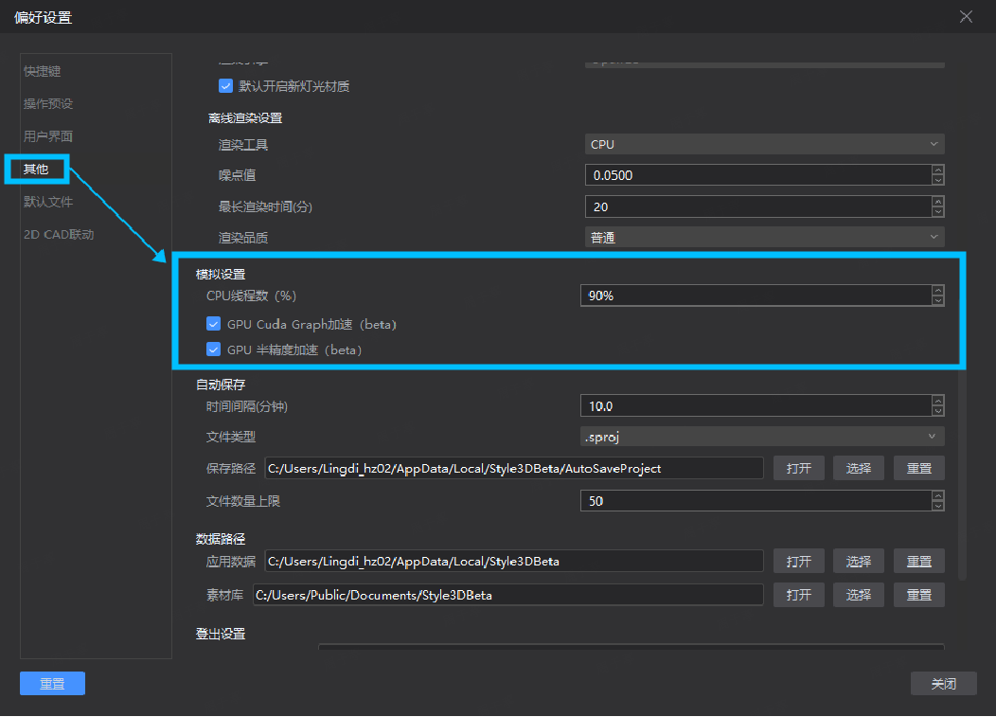996x717 pixels.
Task: Switch to the 用户界面 section
Action: click(x=48, y=136)
